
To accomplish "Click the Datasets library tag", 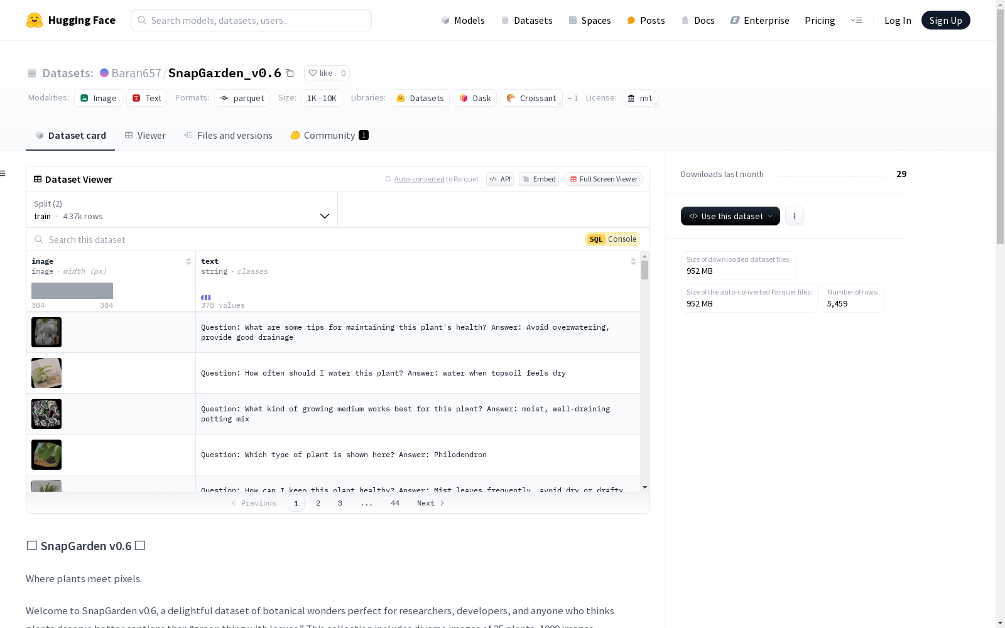I will (x=420, y=98).
